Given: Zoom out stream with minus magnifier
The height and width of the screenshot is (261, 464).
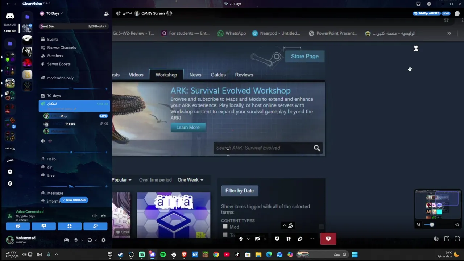Looking at the screenshot, I should pos(418,224).
